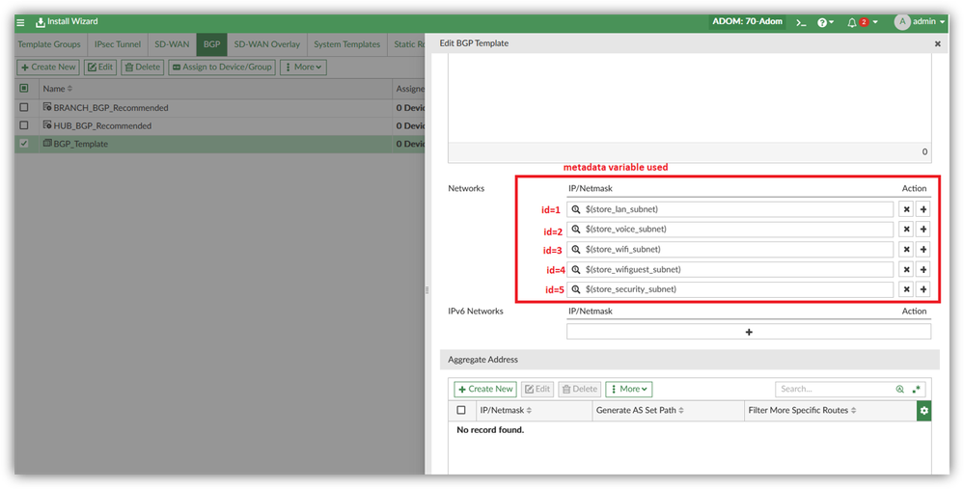Click the search icon in store_wifiguest_subnet field
The width and height of the screenshot is (964, 489).
click(576, 270)
